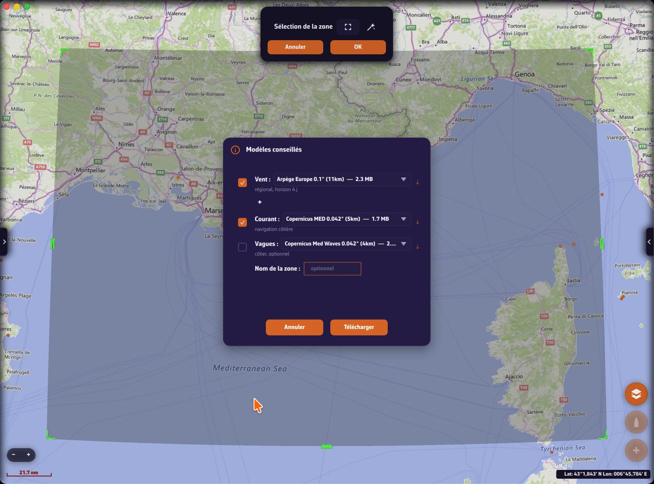Click the 21.7 nm scale label
654x484 pixels.
pyautogui.click(x=29, y=473)
